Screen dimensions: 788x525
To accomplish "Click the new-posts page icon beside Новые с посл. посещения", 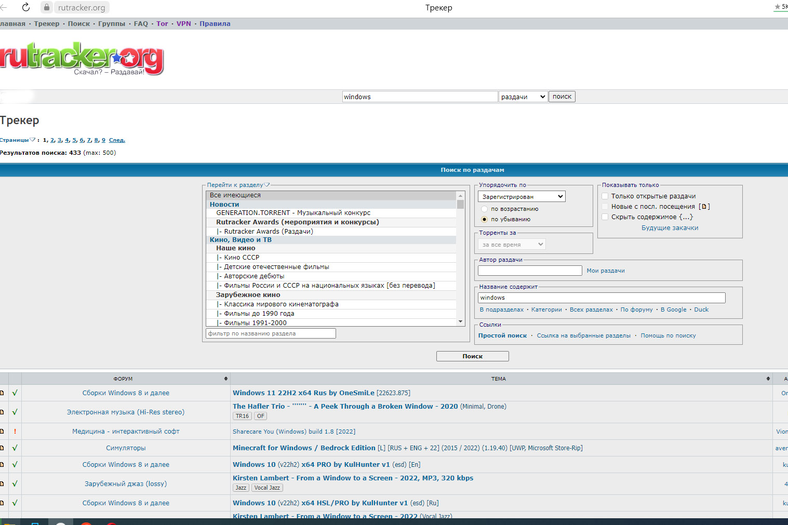I will [x=704, y=207].
